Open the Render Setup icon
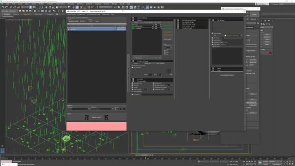295x166 pixels. 147,7
